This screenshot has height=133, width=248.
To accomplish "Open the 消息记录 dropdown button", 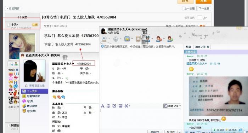I will tap(172, 106).
